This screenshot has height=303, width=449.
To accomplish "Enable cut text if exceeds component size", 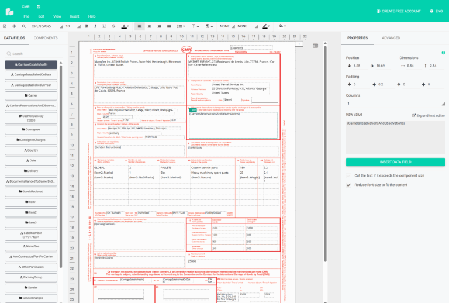I will click(349, 175).
